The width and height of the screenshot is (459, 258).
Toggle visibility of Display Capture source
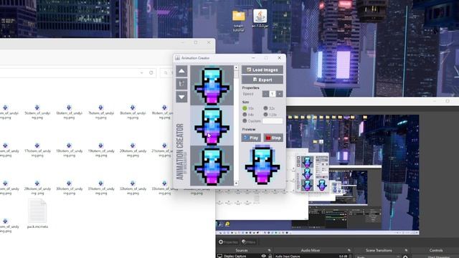(x=263, y=256)
